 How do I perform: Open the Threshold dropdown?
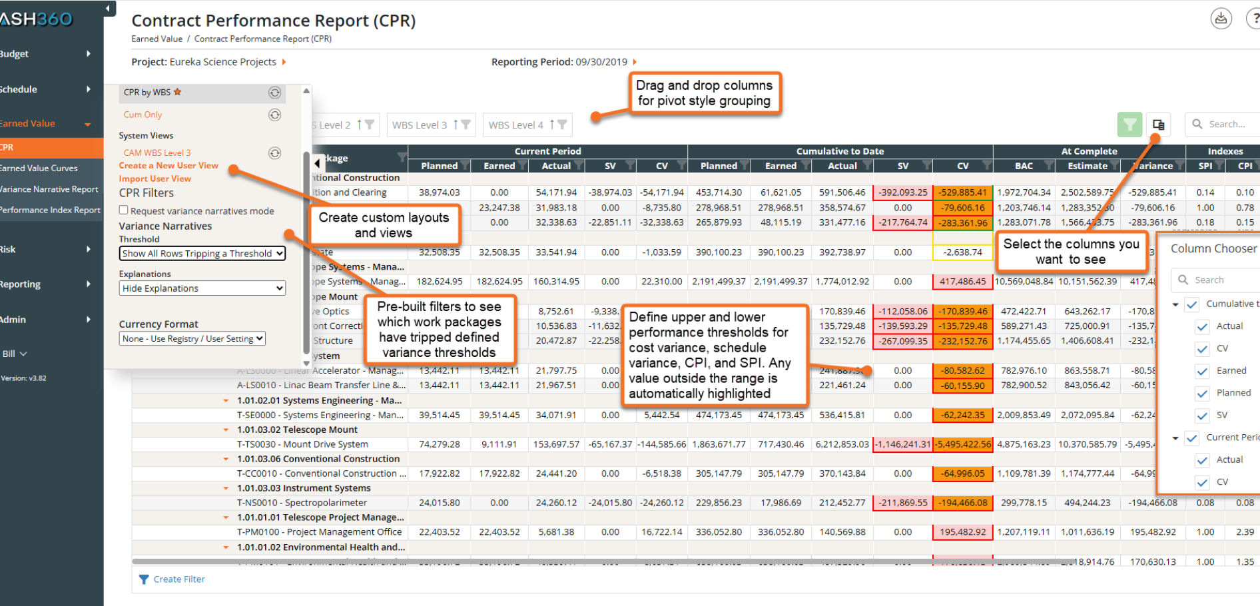pos(202,254)
